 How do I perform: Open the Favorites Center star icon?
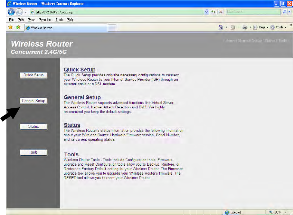tap(10, 27)
